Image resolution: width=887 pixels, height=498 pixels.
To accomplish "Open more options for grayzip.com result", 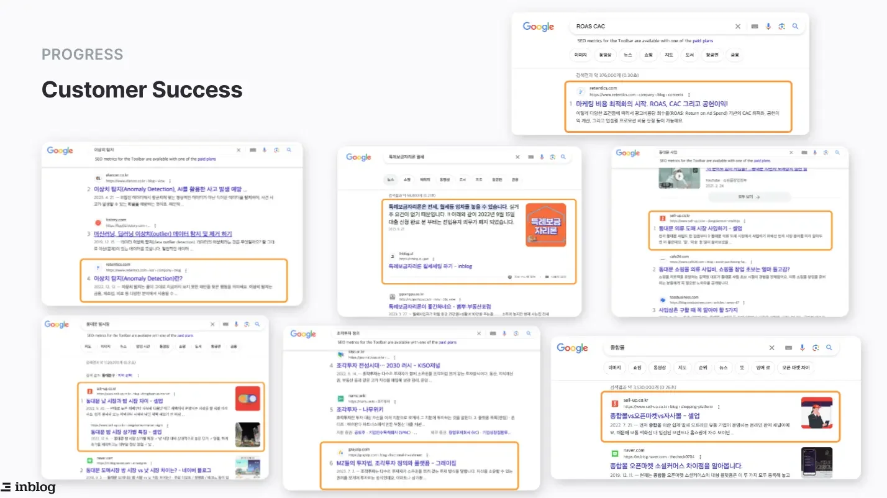I will pos(427,455).
